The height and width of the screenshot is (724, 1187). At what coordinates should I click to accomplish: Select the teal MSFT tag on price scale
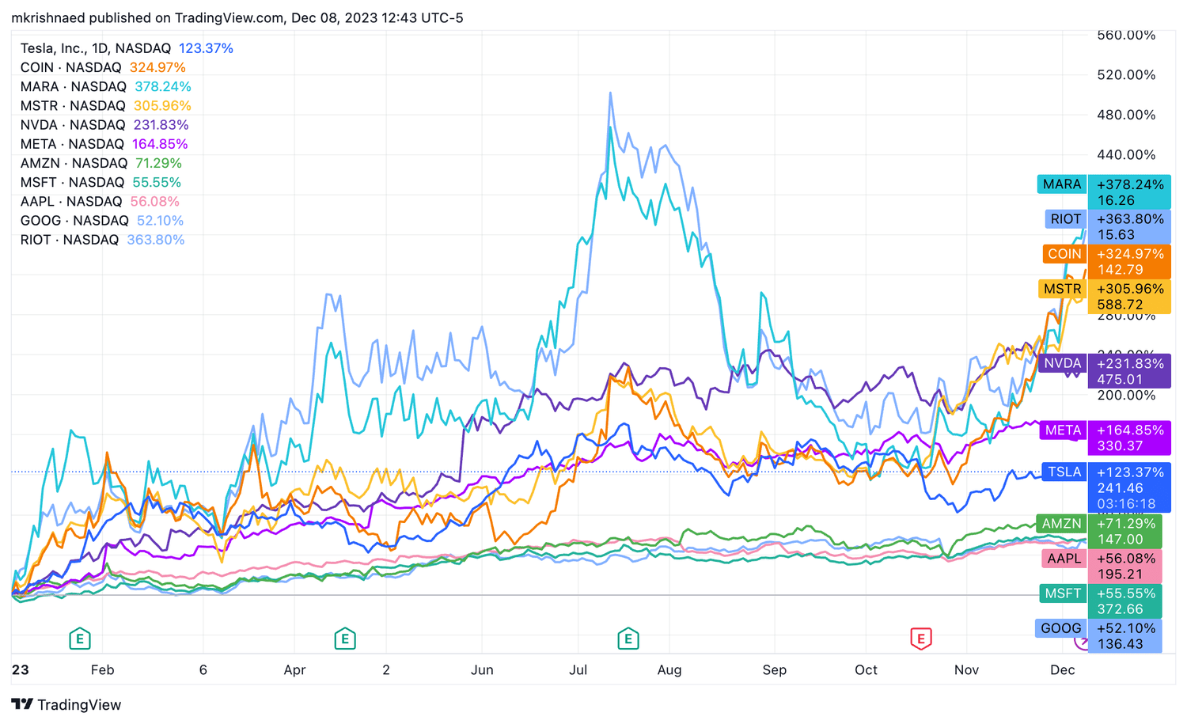point(1062,593)
